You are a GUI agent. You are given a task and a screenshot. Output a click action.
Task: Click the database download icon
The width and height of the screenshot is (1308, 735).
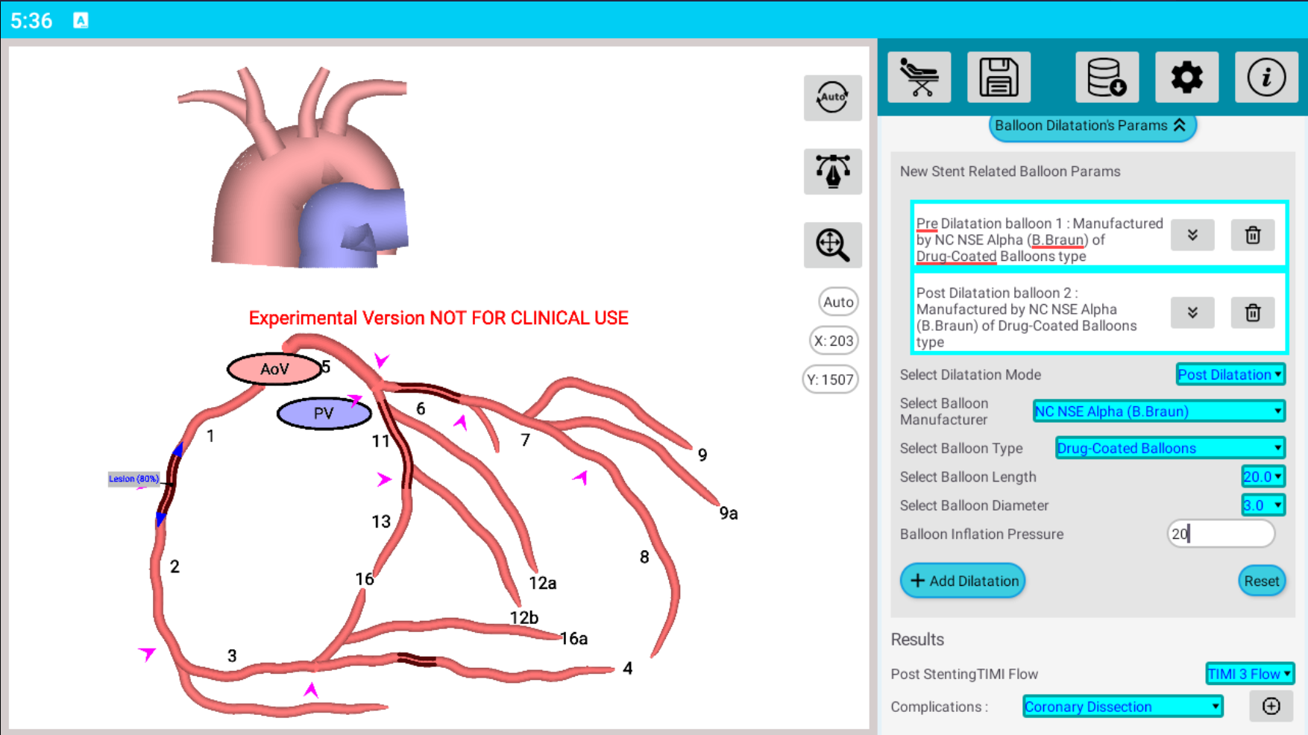point(1107,78)
